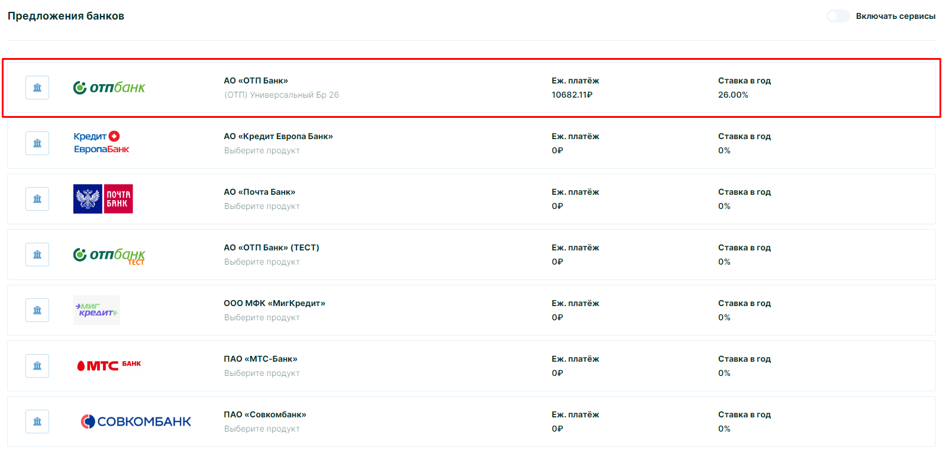Click the МТС Банк logo
The width and height of the screenshot is (946, 460).
coord(109,366)
